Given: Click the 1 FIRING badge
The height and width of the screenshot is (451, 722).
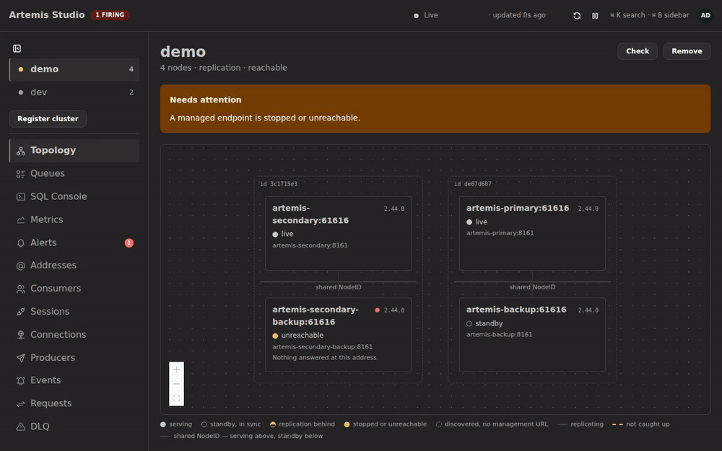Looking at the screenshot, I should coord(110,15).
